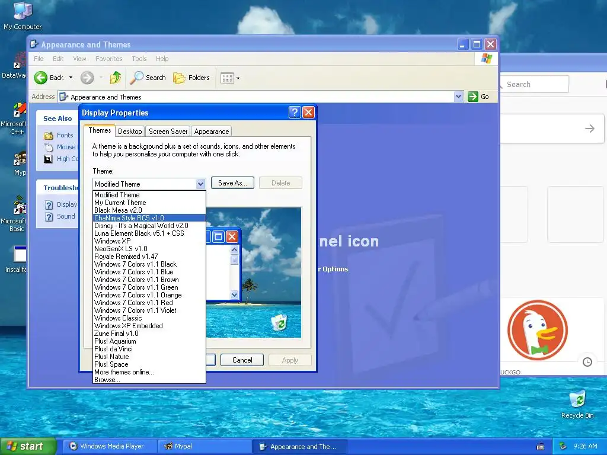Switch to the Desktop tab
Image resolution: width=607 pixels, height=455 pixels.
130,132
